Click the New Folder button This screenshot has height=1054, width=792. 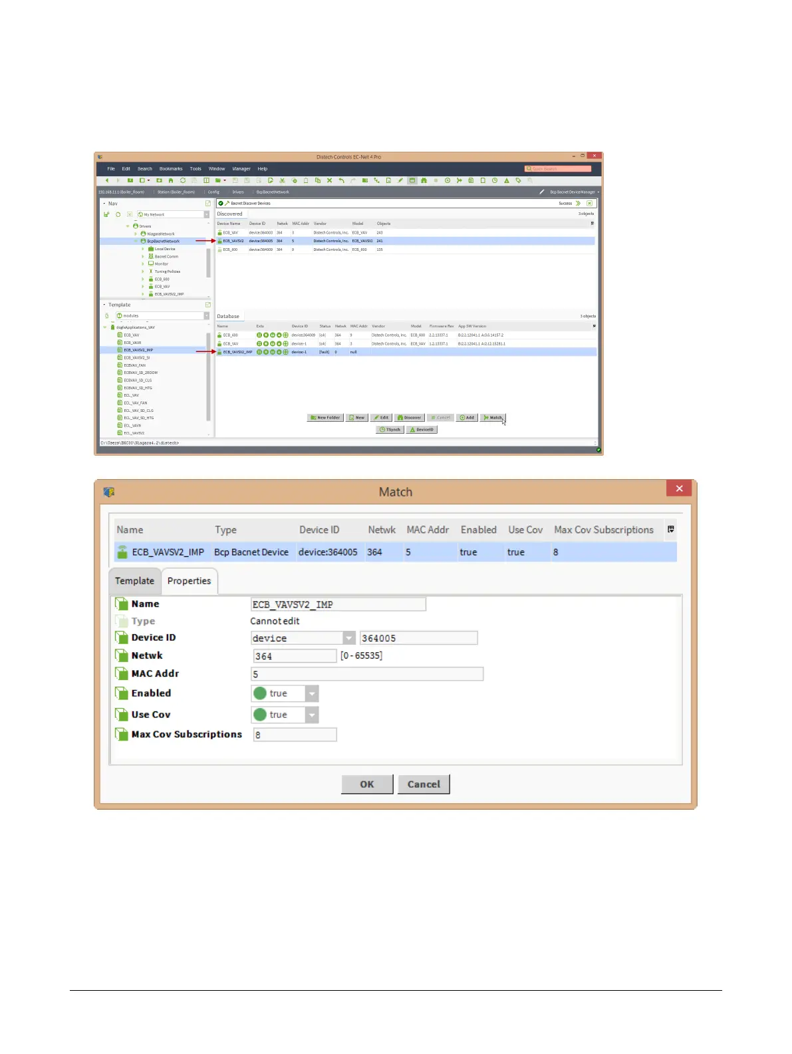[x=325, y=418]
